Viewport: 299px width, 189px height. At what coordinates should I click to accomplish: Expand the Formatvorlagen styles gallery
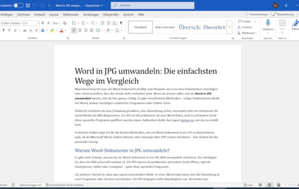229,27
